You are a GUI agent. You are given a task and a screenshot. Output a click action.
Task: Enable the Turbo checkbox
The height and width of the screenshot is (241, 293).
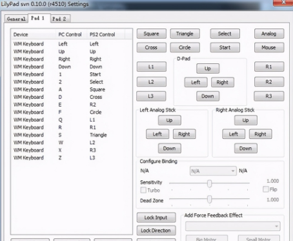pyautogui.click(x=143, y=190)
